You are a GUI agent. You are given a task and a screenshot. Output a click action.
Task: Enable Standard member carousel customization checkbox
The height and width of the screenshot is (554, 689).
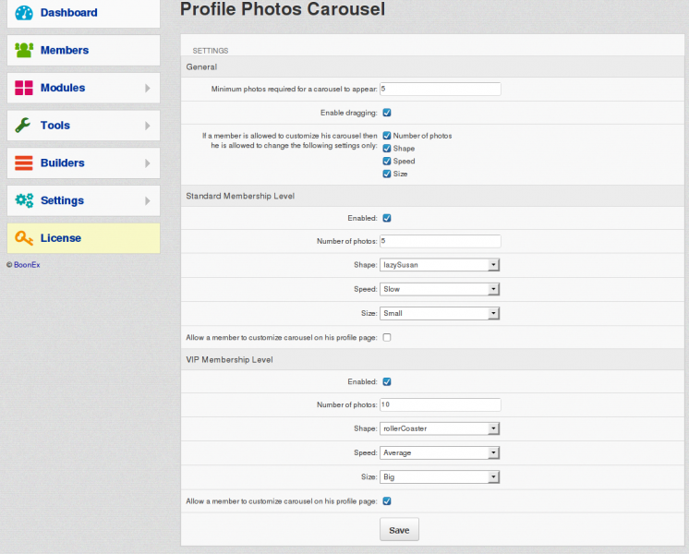coord(387,337)
